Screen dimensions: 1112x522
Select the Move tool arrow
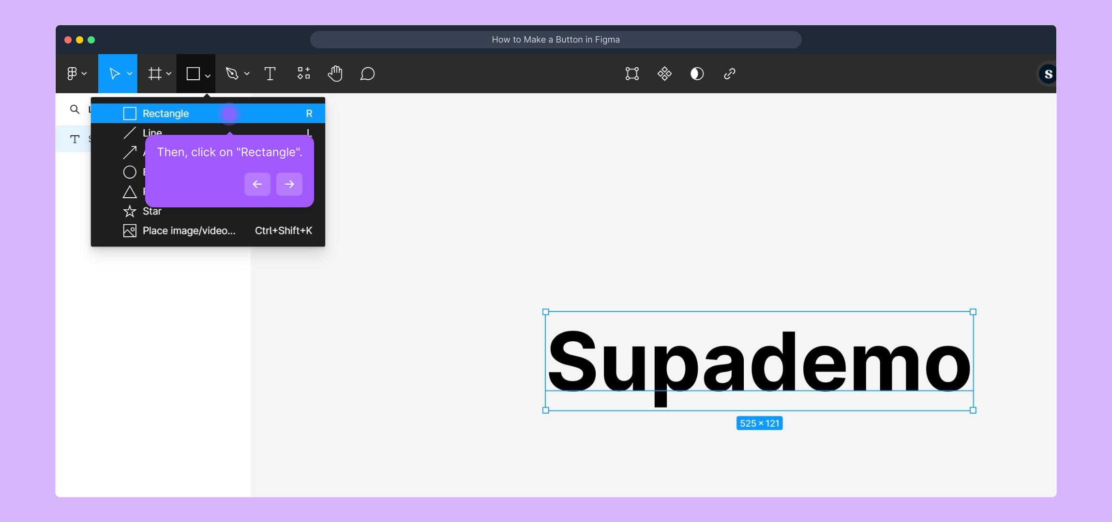(x=114, y=74)
